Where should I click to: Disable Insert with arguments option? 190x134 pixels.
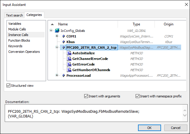click(86, 96)
